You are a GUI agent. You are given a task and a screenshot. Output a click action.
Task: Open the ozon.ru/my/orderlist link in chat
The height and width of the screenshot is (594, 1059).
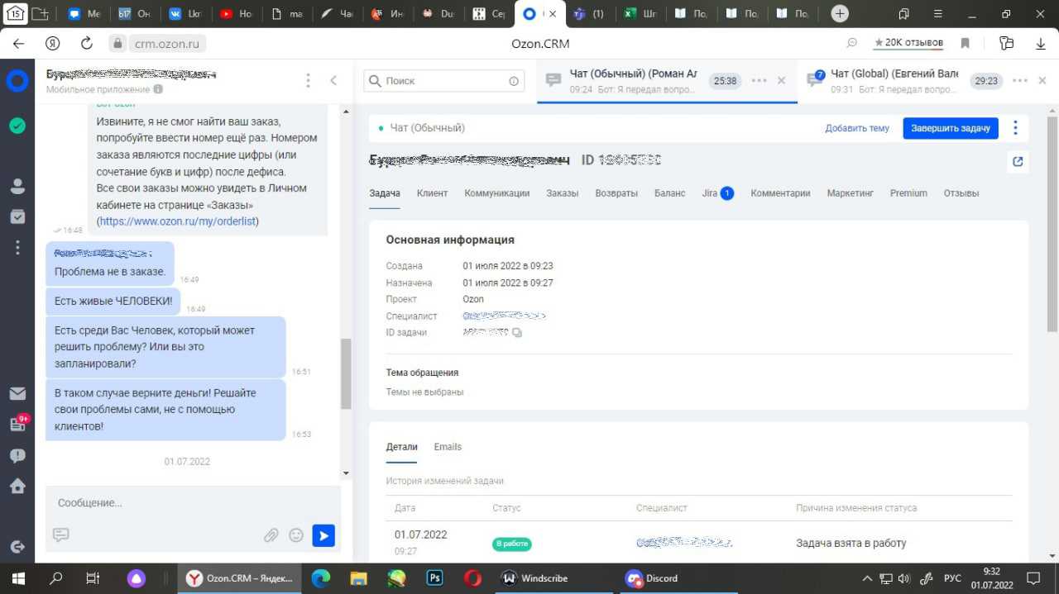(178, 221)
